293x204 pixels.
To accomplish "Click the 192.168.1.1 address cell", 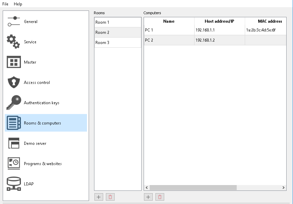I will (x=219, y=30).
